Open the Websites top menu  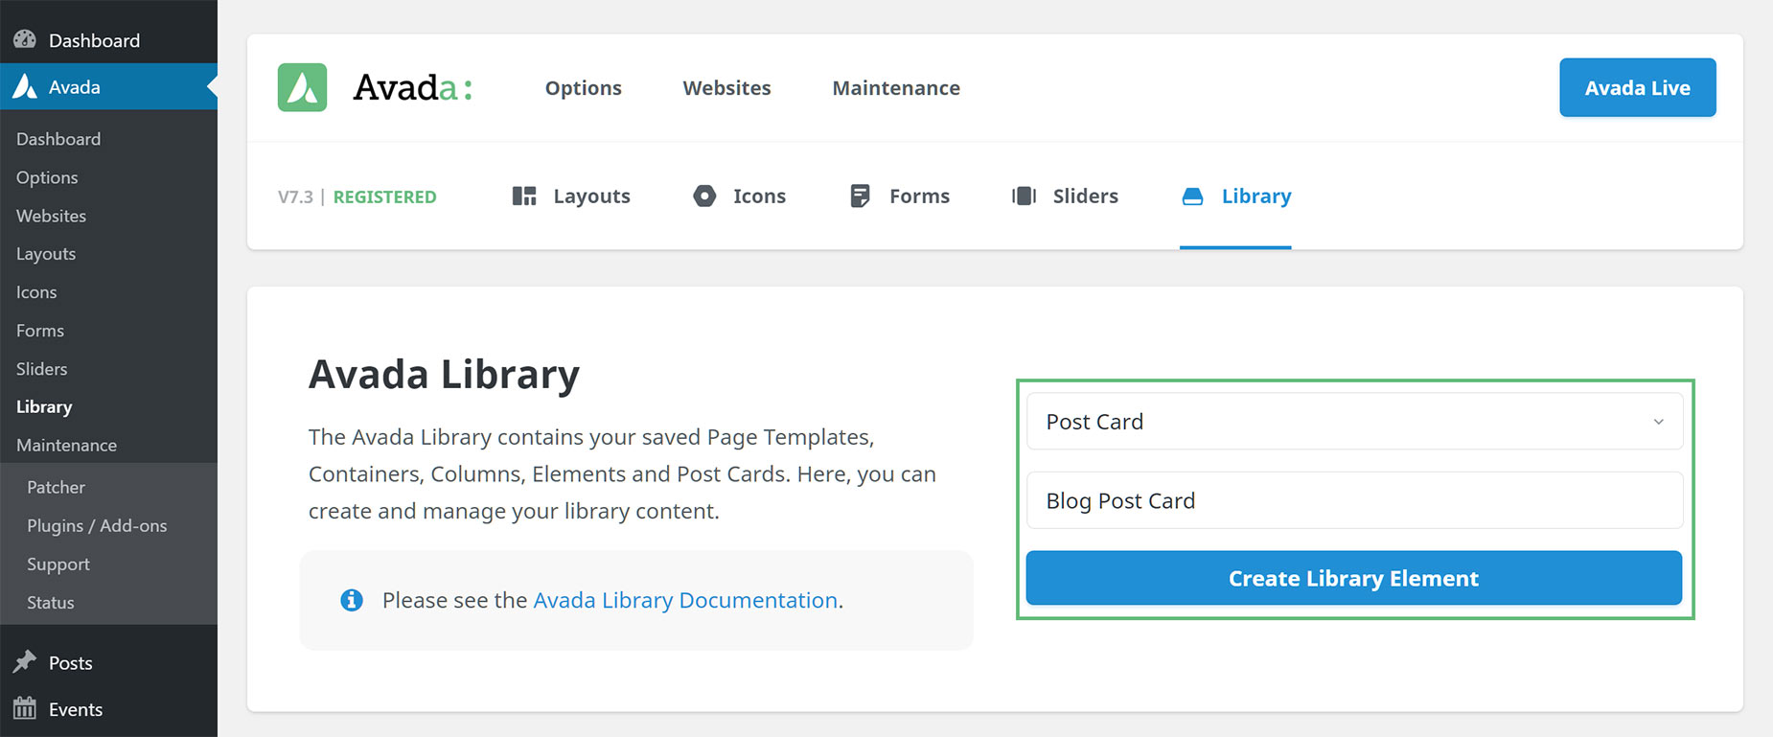point(726,88)
